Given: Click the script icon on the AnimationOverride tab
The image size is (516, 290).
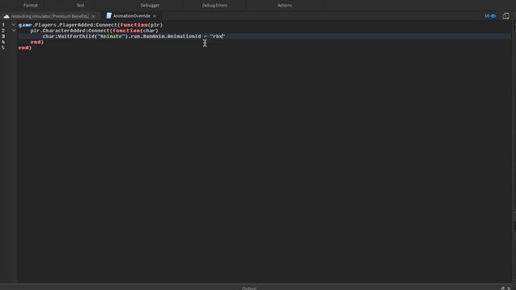Looking at the screenshot, I should point(109,16).
